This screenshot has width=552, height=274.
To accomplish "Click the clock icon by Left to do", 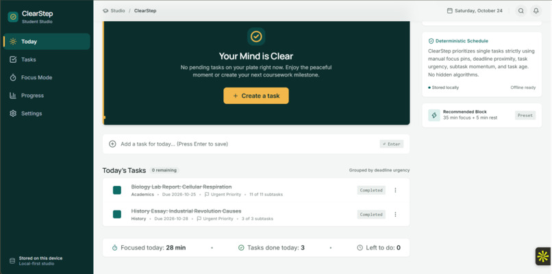I will click(360, 247).
